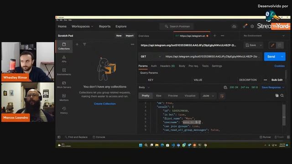Open the JSON format dropdown
Image resolution: width=292 pixels, height=164 pixels.
click(x=208, y=96)
